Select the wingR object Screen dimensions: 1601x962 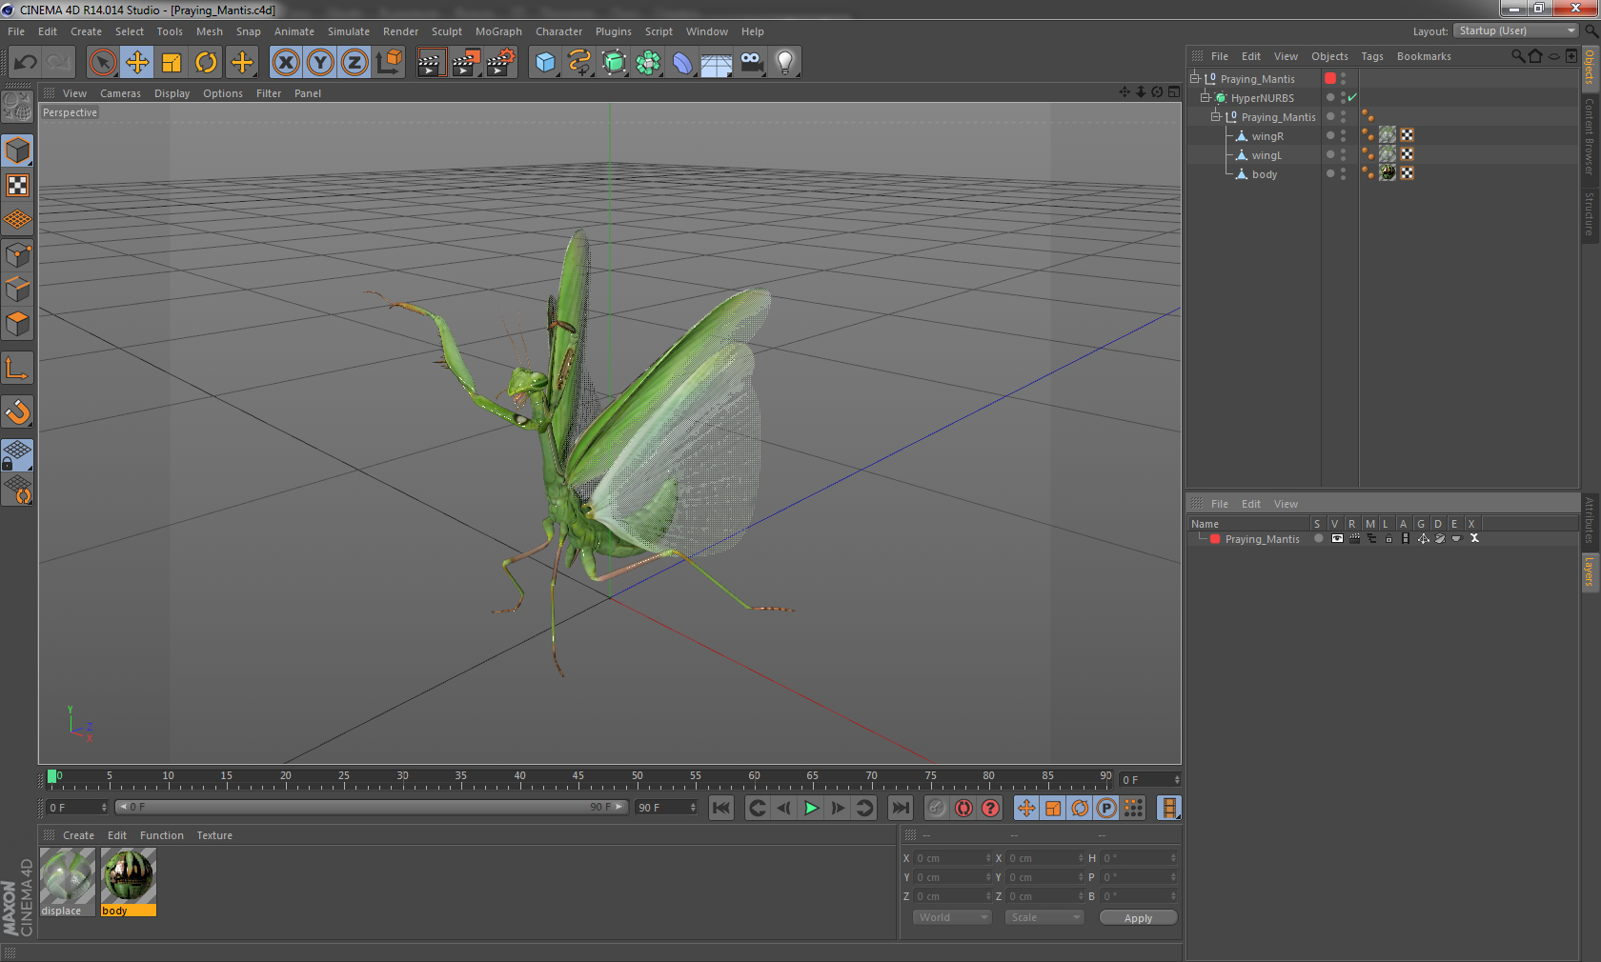[x=1267, y=136]
